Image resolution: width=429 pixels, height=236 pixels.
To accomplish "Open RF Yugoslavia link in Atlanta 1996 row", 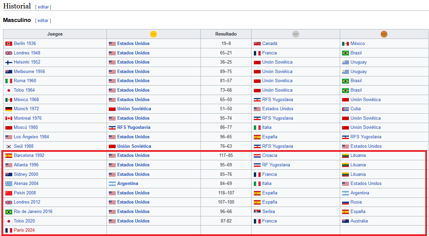I will pyautogui.click(x=276, y=165).
